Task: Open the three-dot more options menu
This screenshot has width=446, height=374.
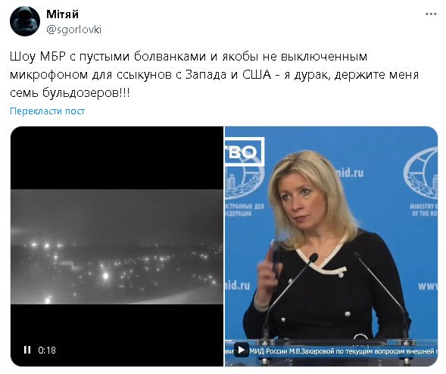Action: coord(431,14)
